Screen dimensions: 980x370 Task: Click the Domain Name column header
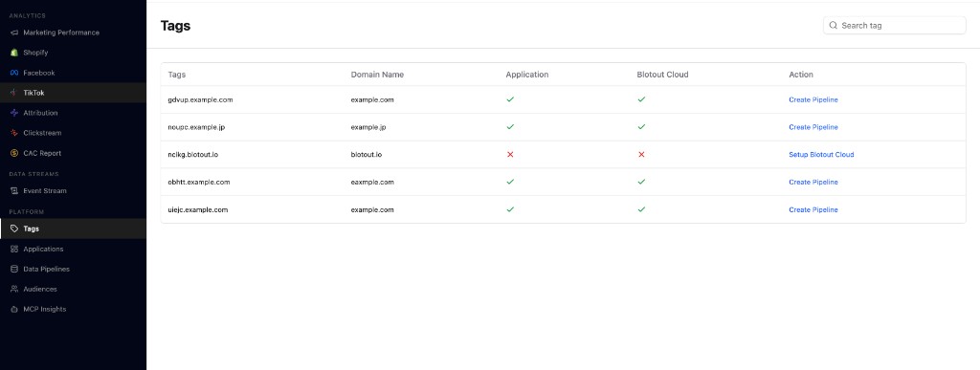point(377,75)
